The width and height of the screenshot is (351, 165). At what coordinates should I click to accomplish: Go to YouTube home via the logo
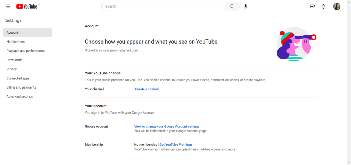click(x=27, y=7)
